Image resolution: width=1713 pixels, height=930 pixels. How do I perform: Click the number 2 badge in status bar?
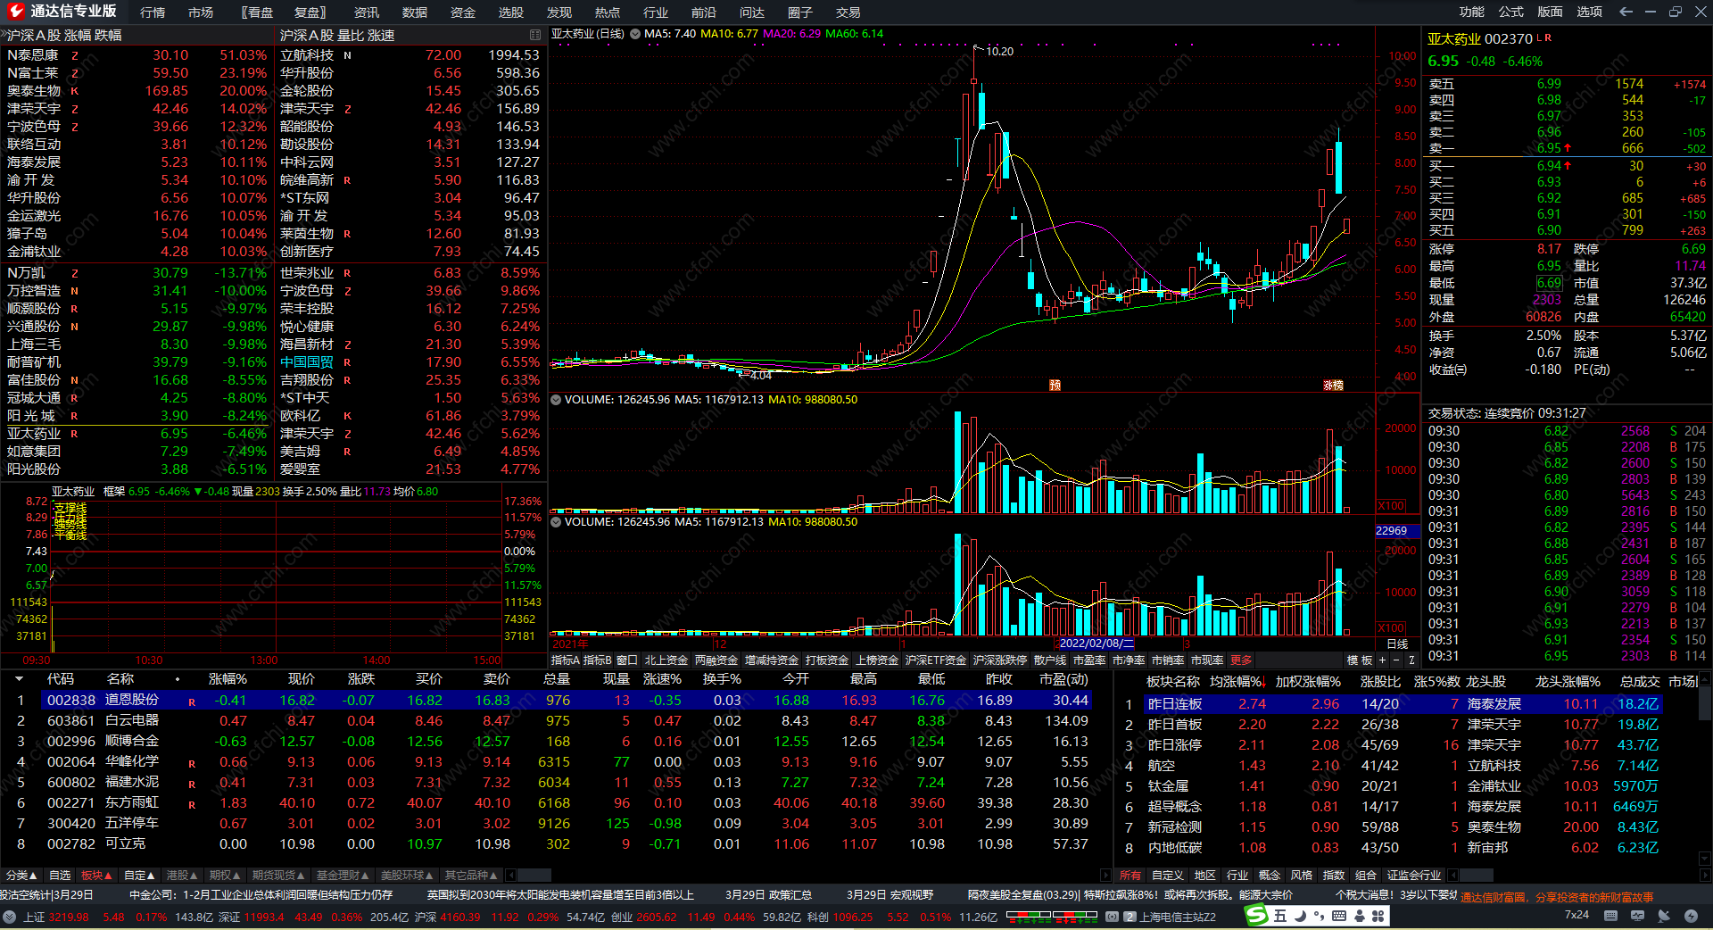[x=1130, y=917]
